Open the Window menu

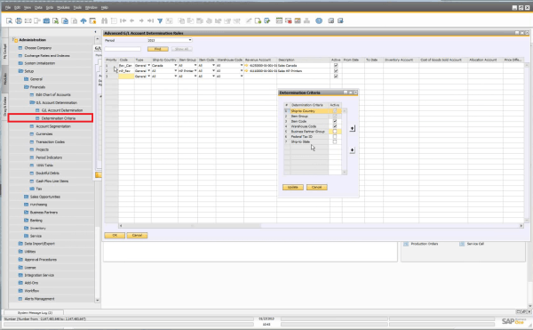point(91,7)
